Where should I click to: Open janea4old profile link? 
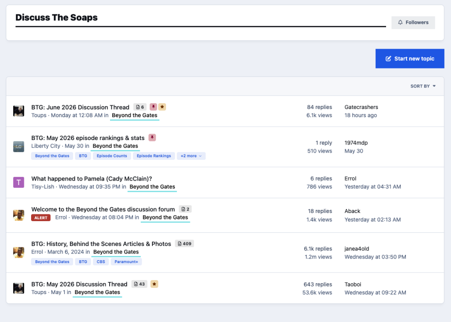[x=357, y=249]
